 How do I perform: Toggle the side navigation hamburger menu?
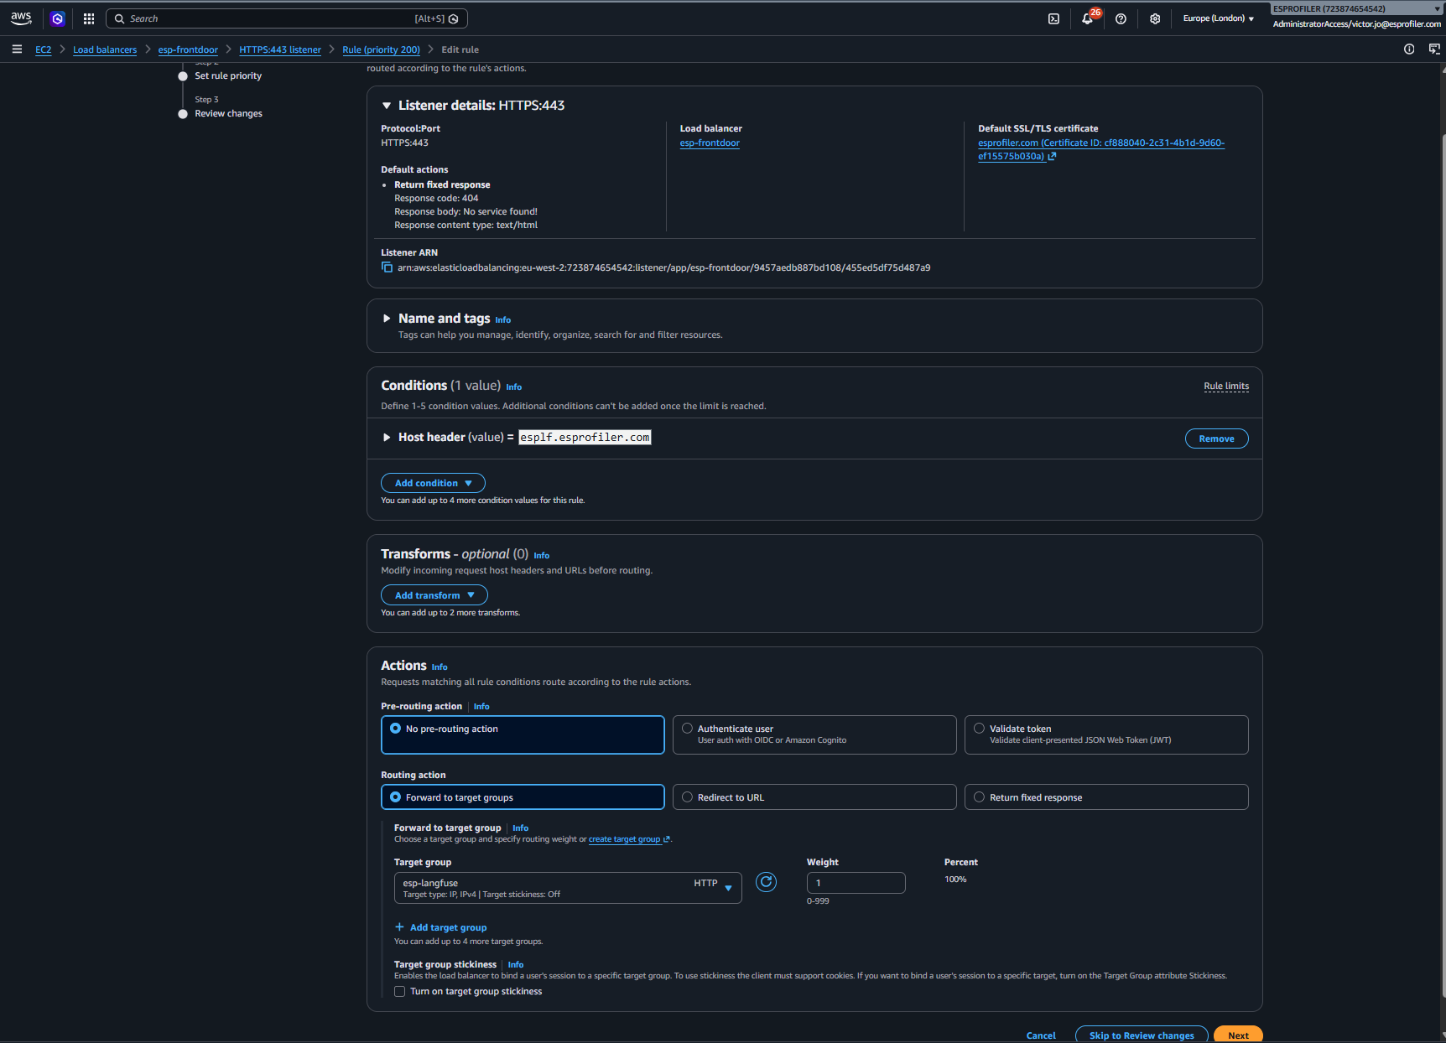17,49
